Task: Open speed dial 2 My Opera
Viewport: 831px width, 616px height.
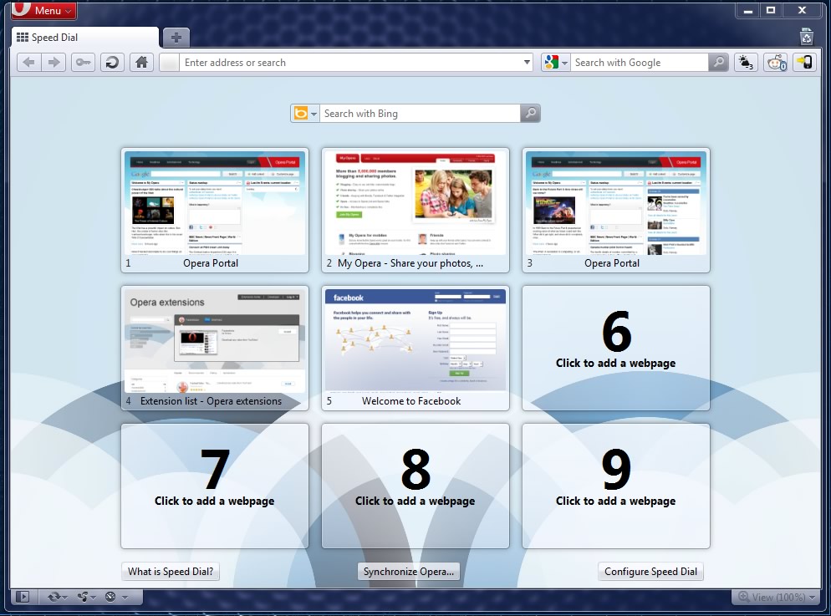Action: click(415, 211)
